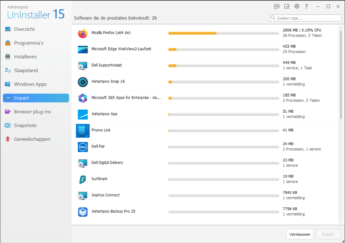Select the 'Phone Link' entry name
345x243 pixels.
pyautogui.click(x=101, y=130)
